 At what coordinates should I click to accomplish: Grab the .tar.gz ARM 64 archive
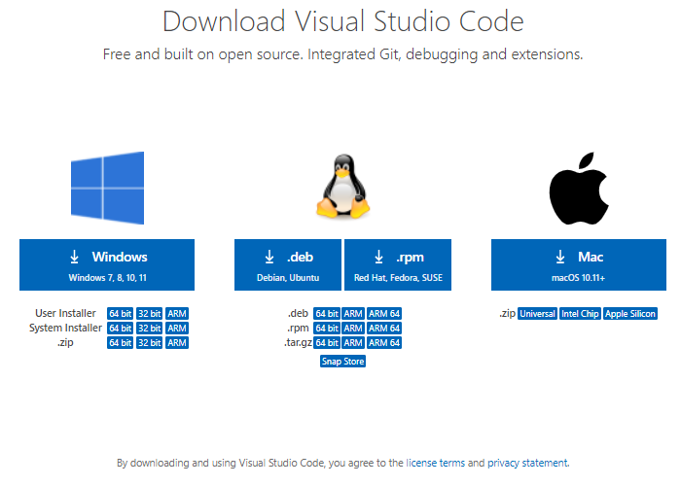384,343
